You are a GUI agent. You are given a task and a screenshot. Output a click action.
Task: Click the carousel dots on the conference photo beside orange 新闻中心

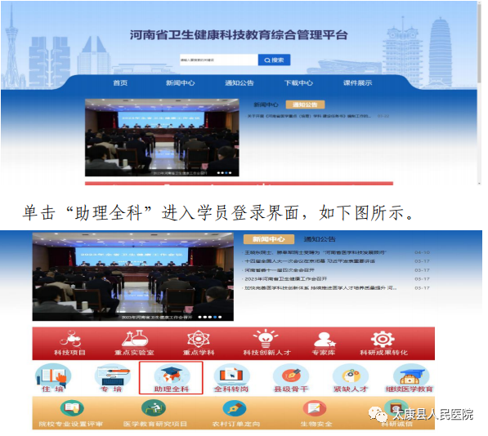210,318
